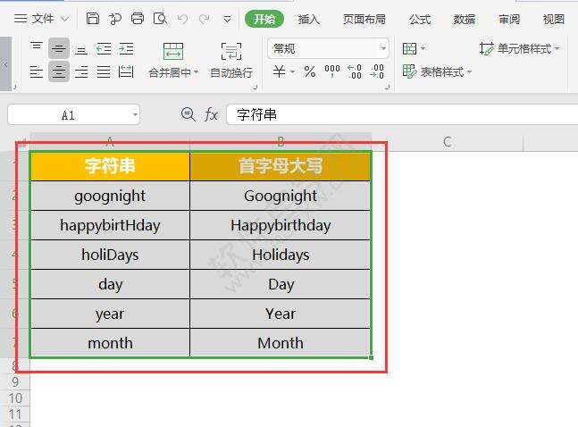Toggle middle vertical alignment
This screenshot has width=578, height=427.
tap(59, 48)
